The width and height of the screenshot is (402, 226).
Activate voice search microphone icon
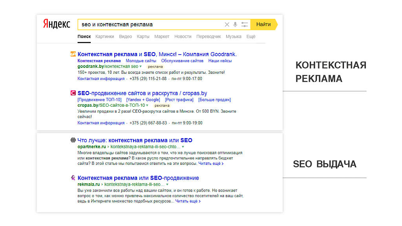pos(235,25)
